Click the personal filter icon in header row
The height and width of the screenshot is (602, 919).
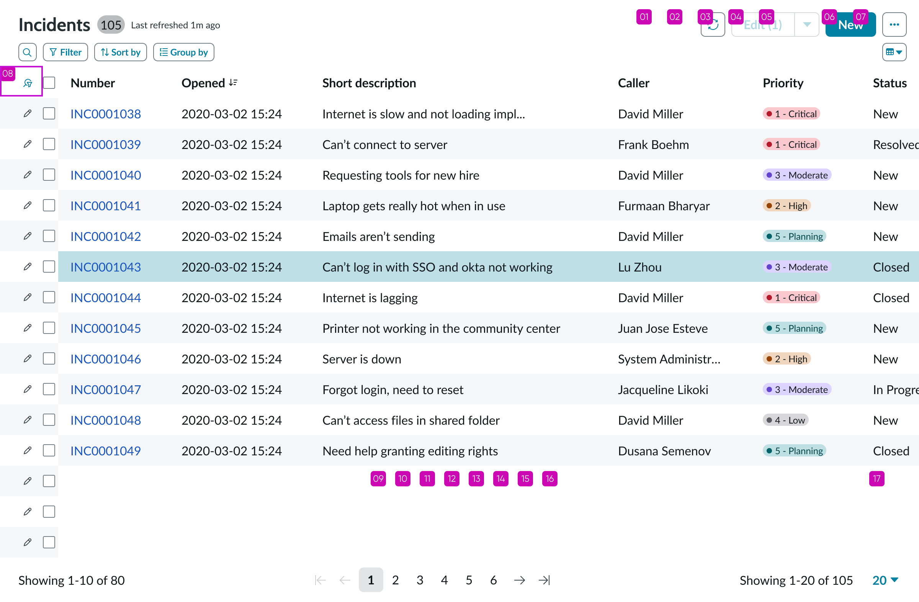click(x=27, y=82)
